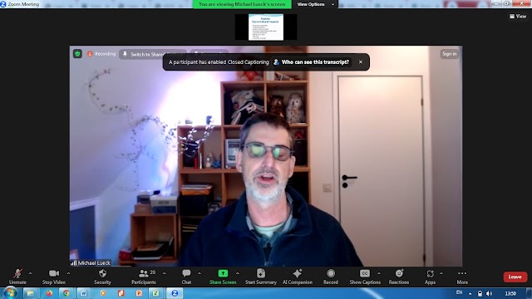Expand chat options caret

(199, 273)
